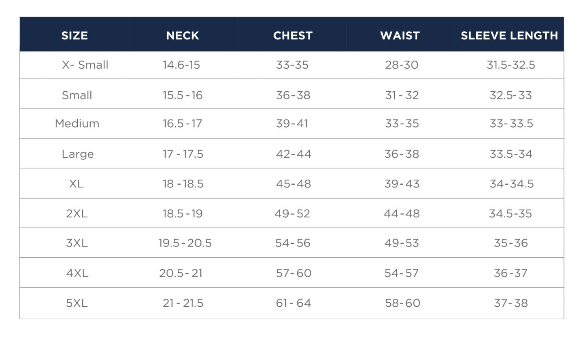The width and height of the screenshot is (585, 337).
Task: Click sleeve length 36-37 cell
Action: coord(511,274)
